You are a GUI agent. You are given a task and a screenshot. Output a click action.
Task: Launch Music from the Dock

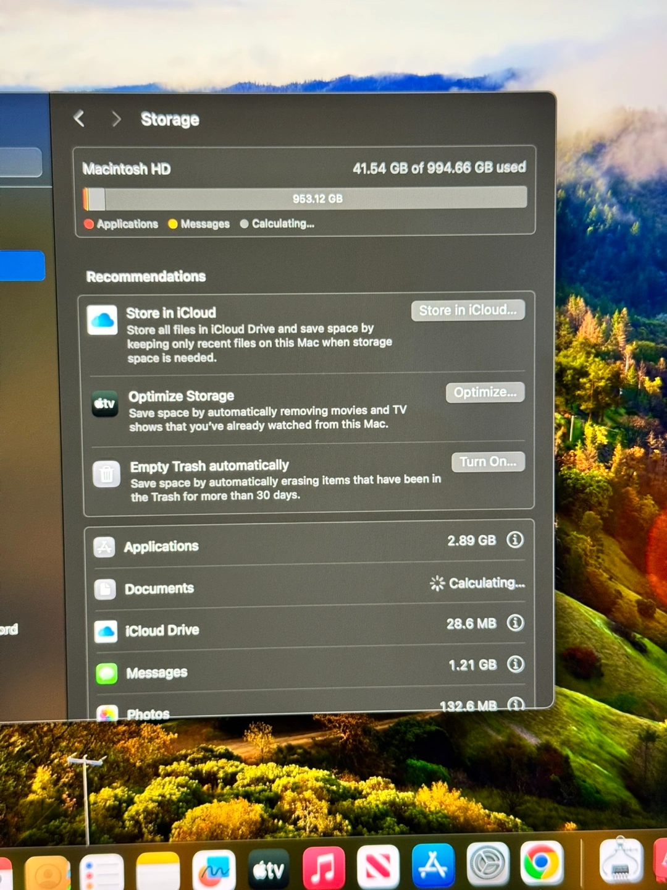324,868
